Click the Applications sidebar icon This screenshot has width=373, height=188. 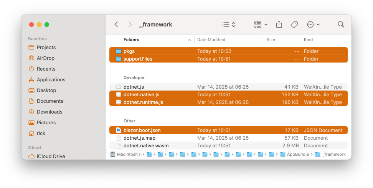point(31,80)
